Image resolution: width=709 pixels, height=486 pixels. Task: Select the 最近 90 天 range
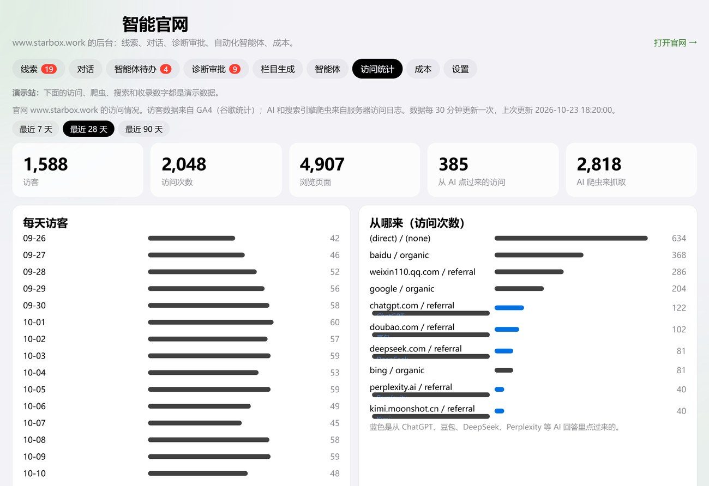144,129
